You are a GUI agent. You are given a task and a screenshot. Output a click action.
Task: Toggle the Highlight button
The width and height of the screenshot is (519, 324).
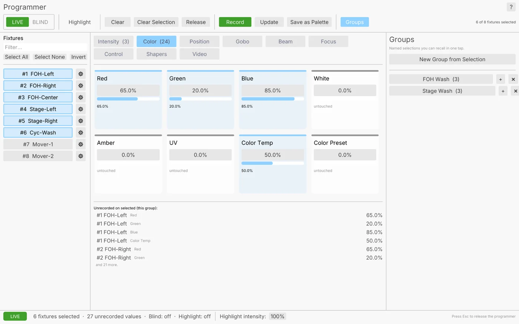(x=79, y=22)
